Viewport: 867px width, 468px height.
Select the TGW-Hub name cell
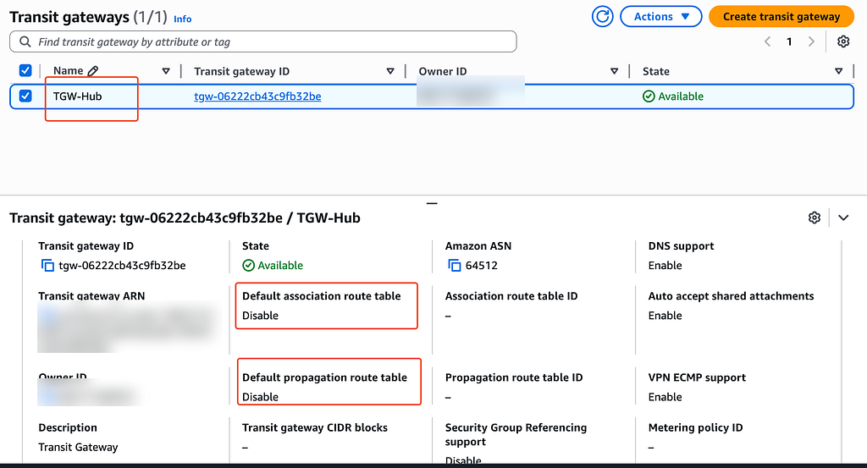coord(77,96)
